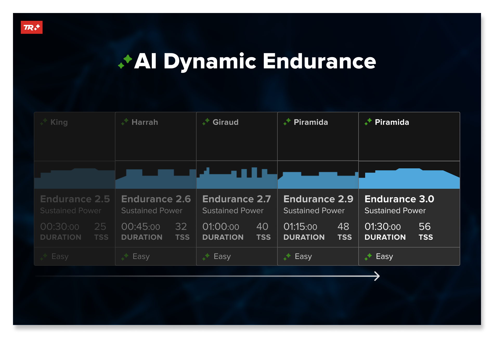494x338 pixels.
Task: Select the Endurance 2.6 workout title
Action: (156, 199)
